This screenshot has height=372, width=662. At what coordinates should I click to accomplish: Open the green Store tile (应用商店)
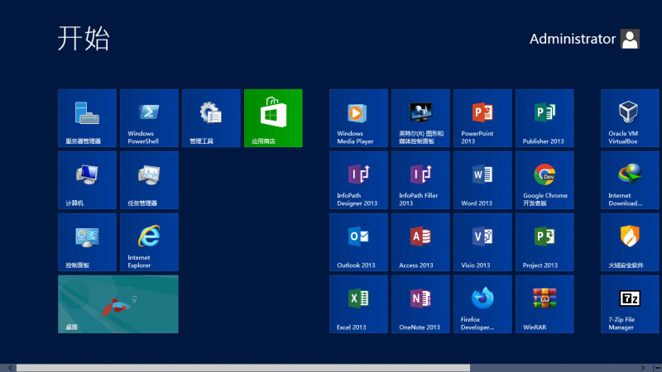(273, 118)
